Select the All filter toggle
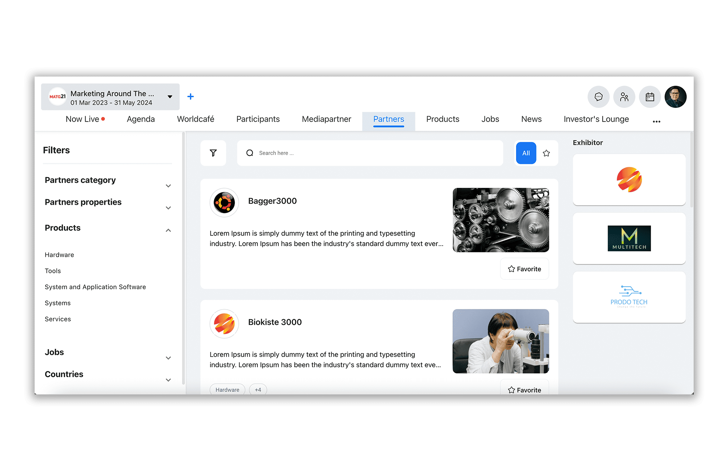This screenshot has width=728, height=471. point(526,153)
